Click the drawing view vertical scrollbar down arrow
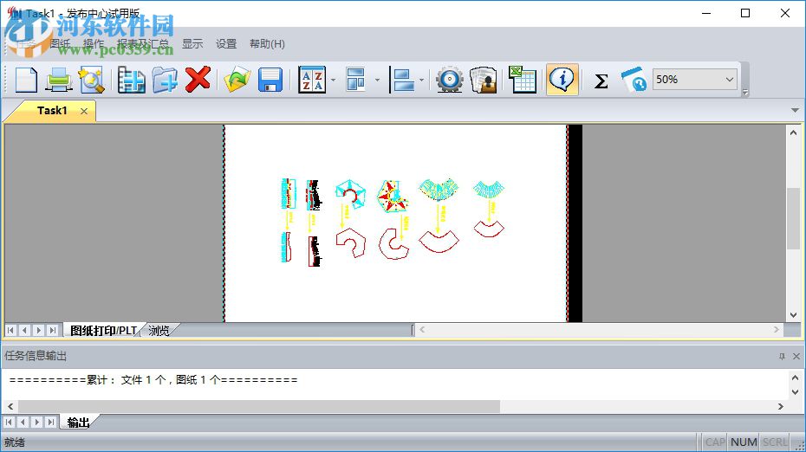Screen dimensions: 806x452 [794, 315]
